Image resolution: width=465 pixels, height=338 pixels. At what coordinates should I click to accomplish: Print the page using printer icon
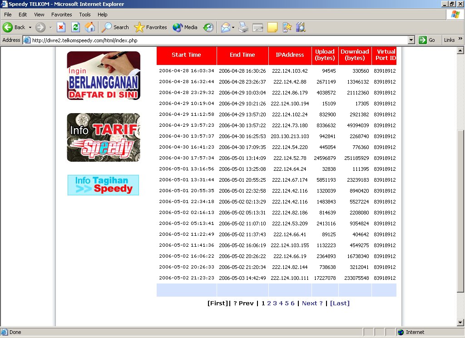243,27
